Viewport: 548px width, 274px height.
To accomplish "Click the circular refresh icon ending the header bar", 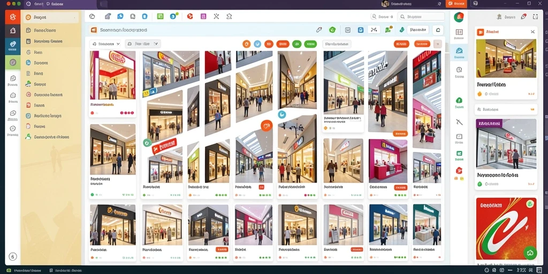I will coord(438,30).
